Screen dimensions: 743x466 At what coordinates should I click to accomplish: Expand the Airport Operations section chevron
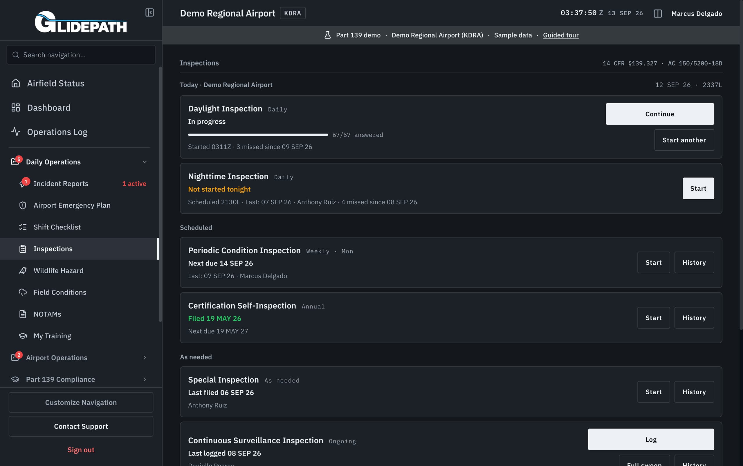pyautogui.click(x=145, y=357)
